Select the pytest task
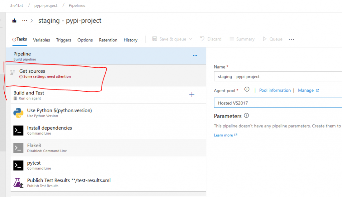342x197 pixels. point(108,165)
